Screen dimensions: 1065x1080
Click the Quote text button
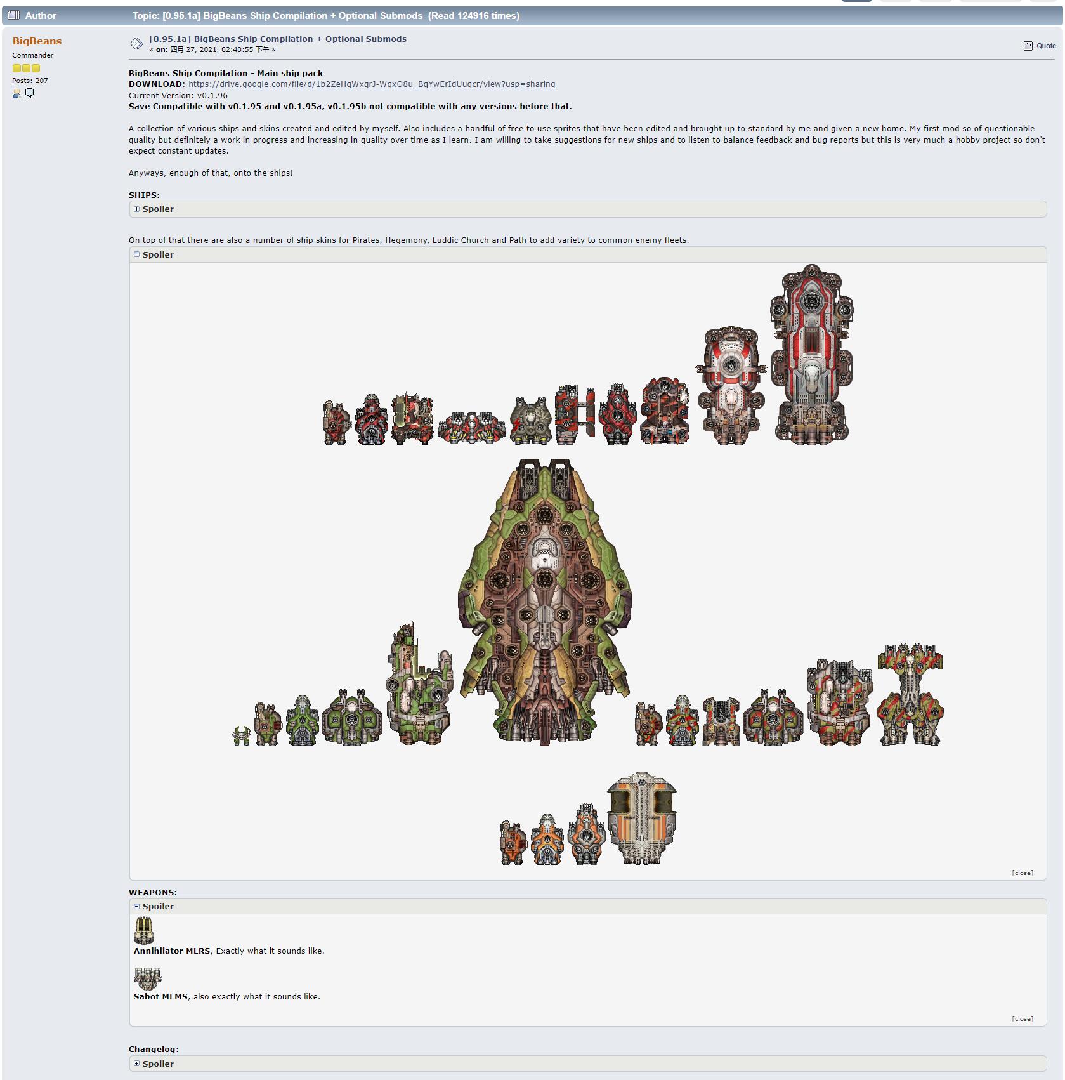point(1046,46)
